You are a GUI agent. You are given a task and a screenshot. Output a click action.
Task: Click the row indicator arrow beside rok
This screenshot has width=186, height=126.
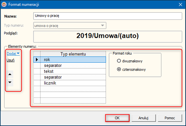pos(37,60)
